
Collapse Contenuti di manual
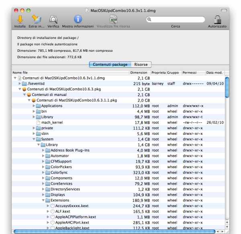point(25,95)
